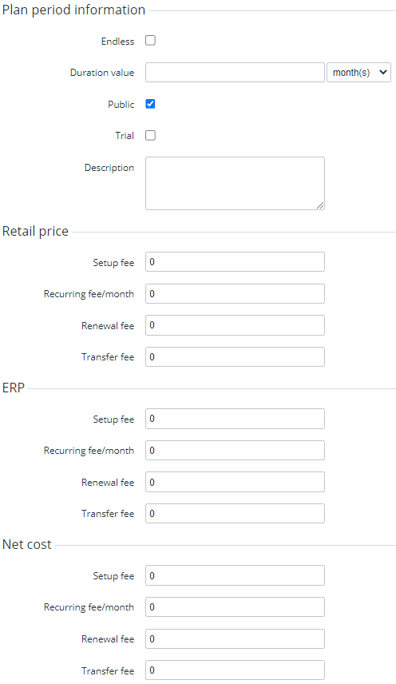Open the month(s) duration unit dropdown
Viewport: 396px width, 684px height.
point(358,73)
